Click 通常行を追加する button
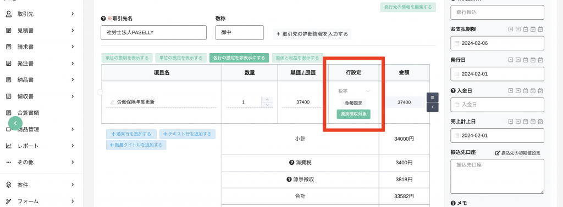 131,134
